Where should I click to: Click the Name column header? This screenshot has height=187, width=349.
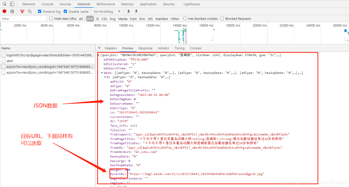pos(47,48)
